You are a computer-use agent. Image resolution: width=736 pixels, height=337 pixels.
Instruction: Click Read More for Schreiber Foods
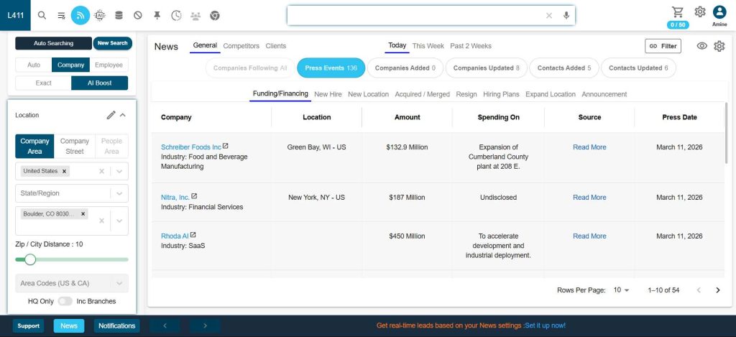pos(589,147)
